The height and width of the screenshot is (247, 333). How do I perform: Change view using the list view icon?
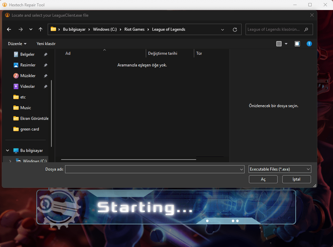279,44
